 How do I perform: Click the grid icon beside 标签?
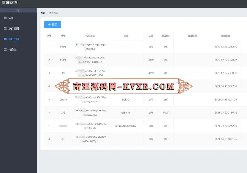pyautogui.click(x=5, y=18)
